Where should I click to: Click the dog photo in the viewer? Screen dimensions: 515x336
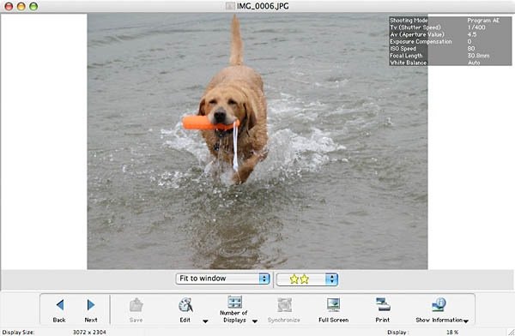point(257,141)
